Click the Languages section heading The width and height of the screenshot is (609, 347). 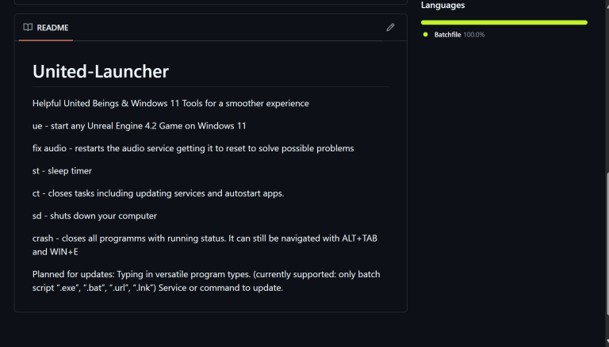442,5
